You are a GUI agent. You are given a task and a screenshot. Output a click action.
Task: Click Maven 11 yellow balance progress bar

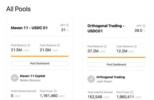pos(40,56)
